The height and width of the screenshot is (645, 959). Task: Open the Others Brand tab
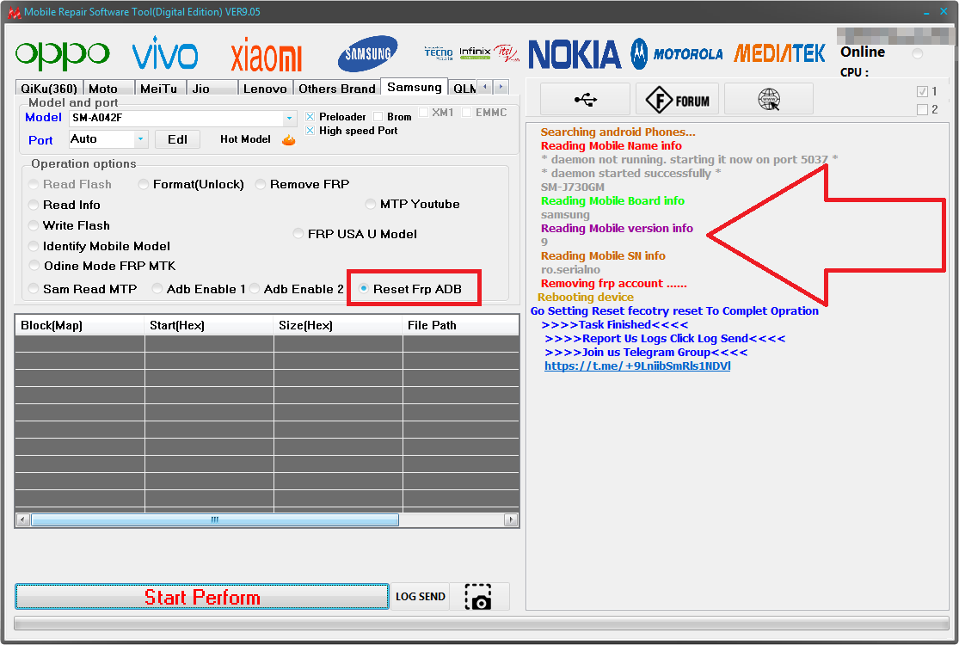pos(337,88)
